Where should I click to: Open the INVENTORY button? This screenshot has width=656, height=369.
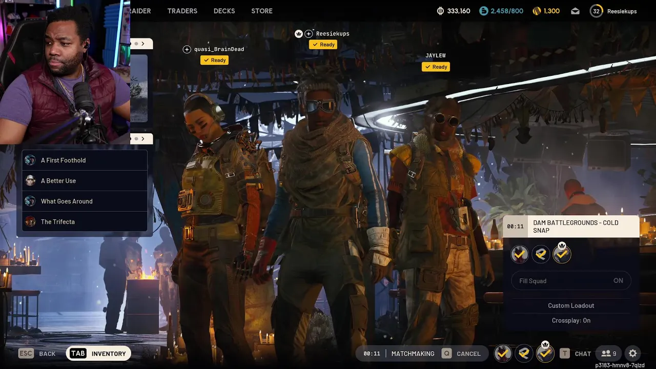click(x=98, y=353)
